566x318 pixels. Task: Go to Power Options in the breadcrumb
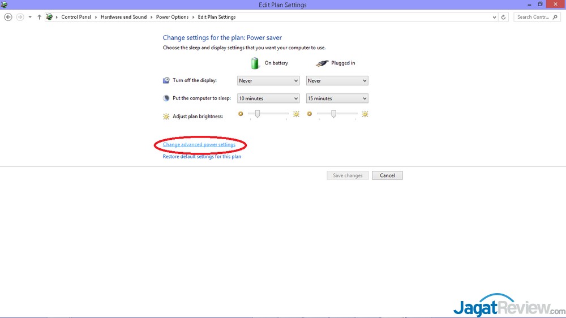[x=172, y=17]
